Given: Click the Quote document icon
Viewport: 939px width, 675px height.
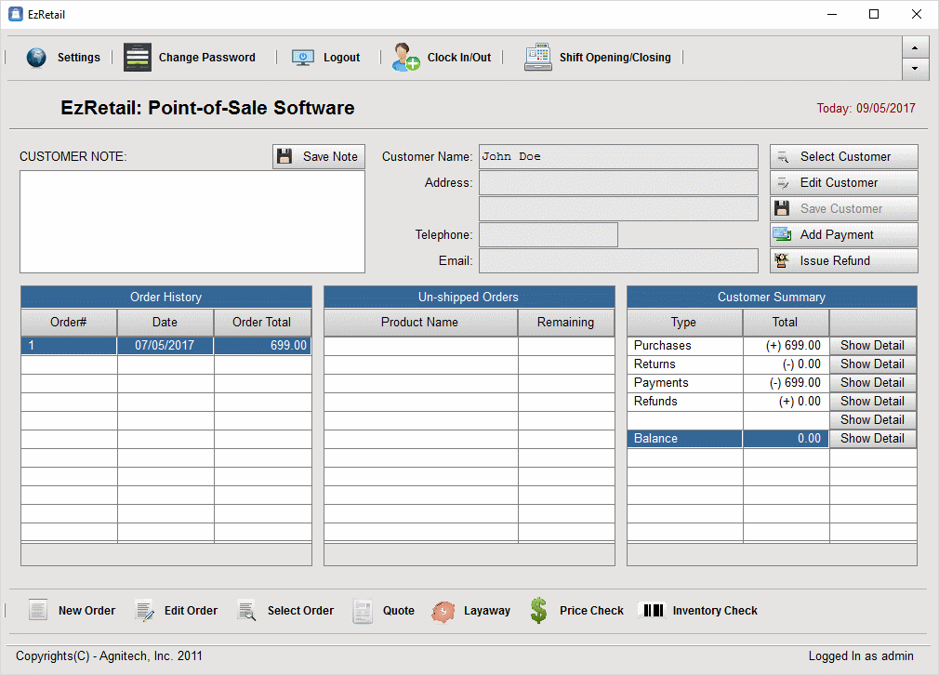Looking at the screenshot, I should (x=363, y=612).
